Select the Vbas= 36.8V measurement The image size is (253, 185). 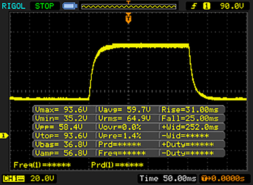[x=61, y=145]
